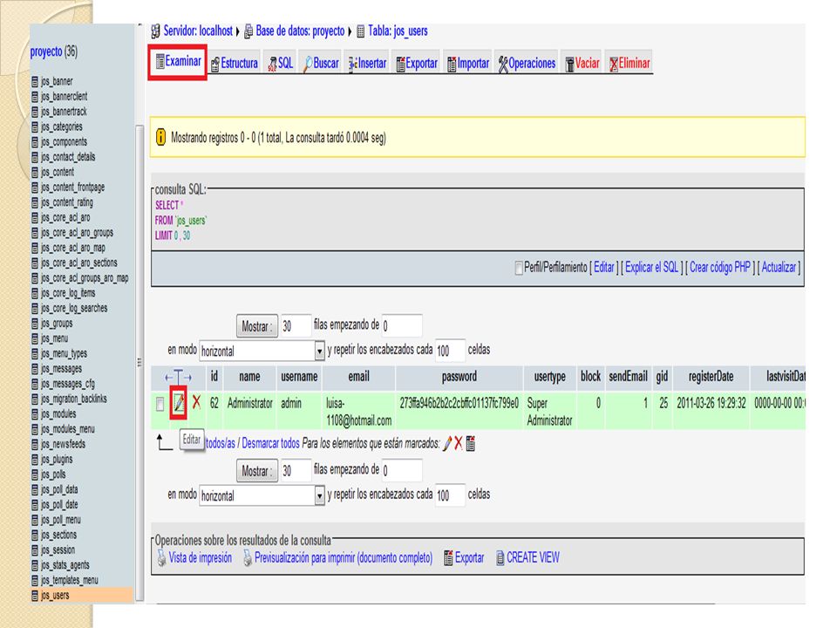Tick the Perfil/Perfilamiento checkbox
The image size is (837, 628).
tap(518, 268)
